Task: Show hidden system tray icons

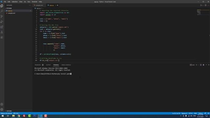Action: pyautogui.click(x=181, y=116)
